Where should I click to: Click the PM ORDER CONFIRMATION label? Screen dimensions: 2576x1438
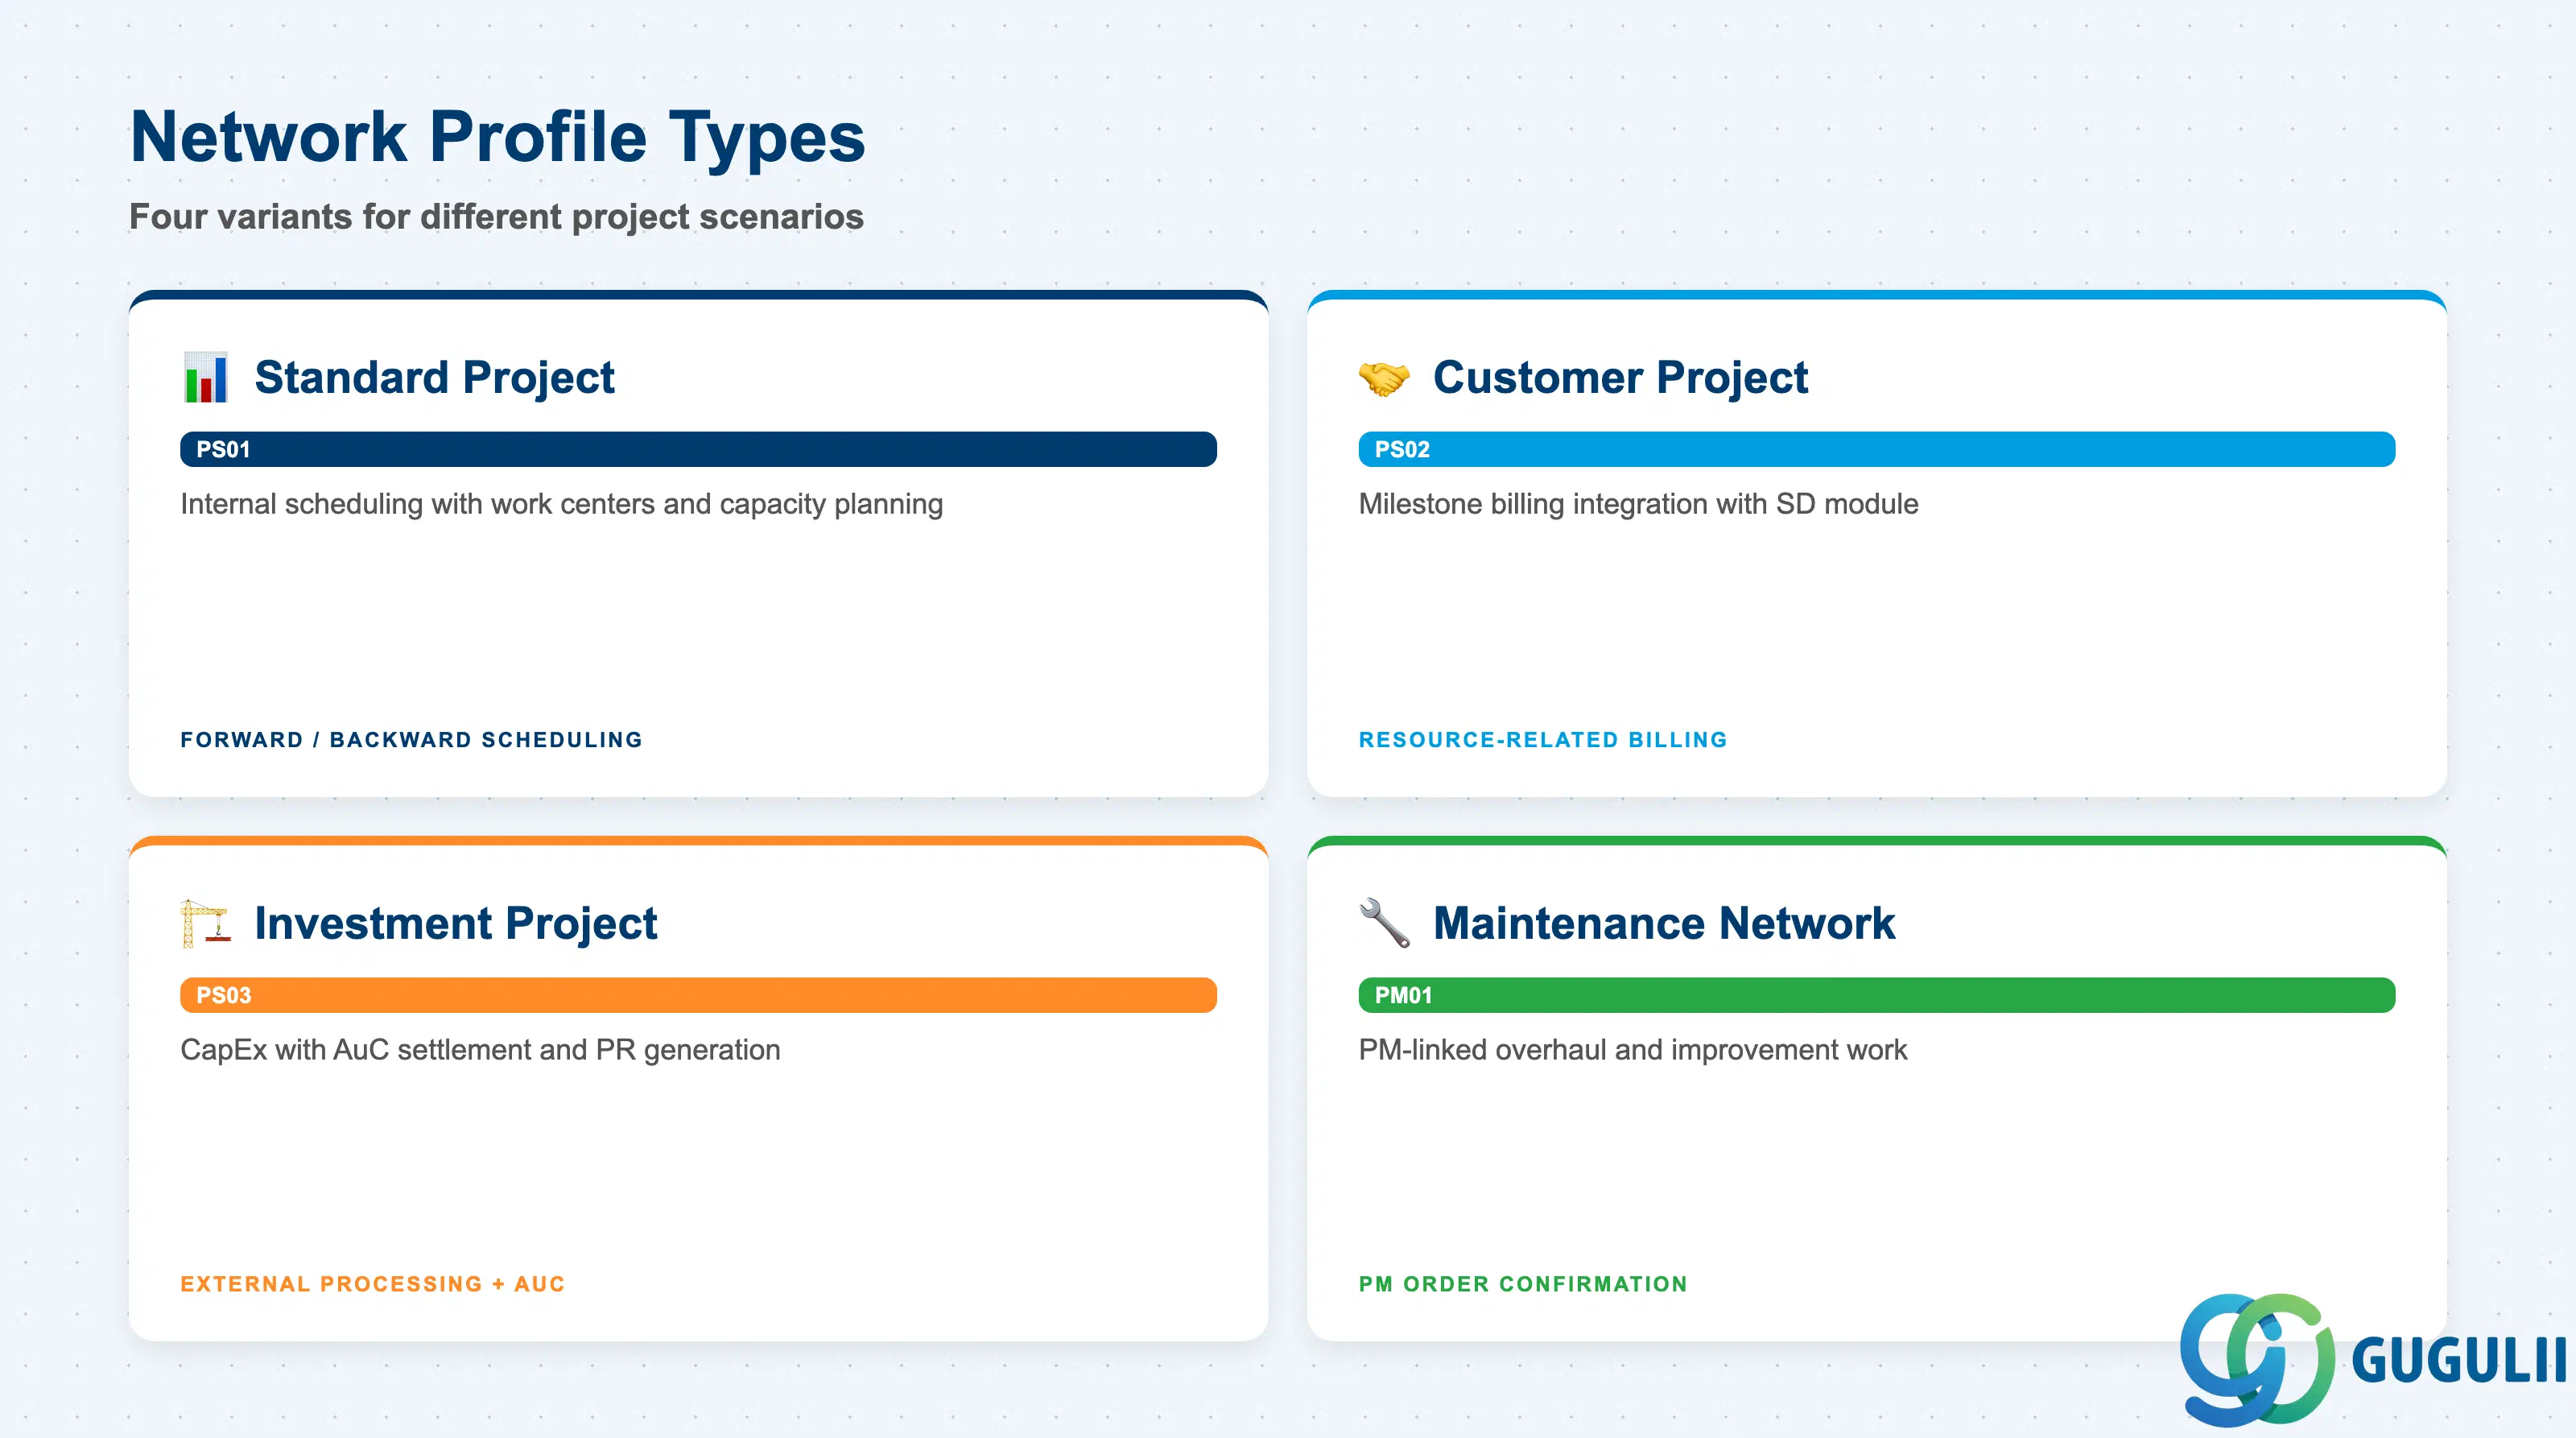pos(1522,1284)
